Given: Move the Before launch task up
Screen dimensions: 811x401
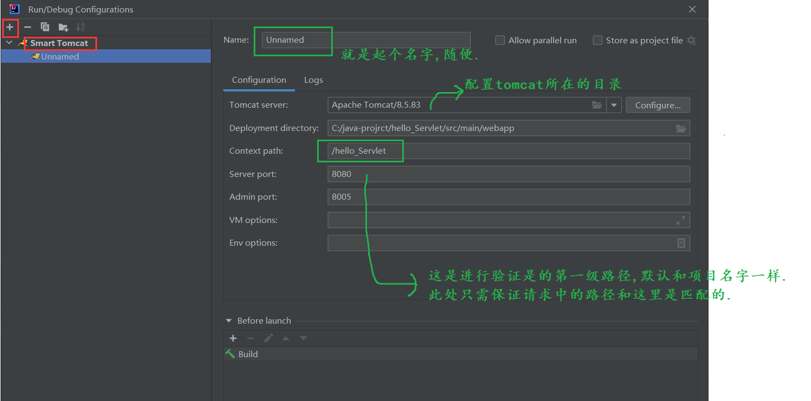Looking at the screenshot, I should pos(286,338).
